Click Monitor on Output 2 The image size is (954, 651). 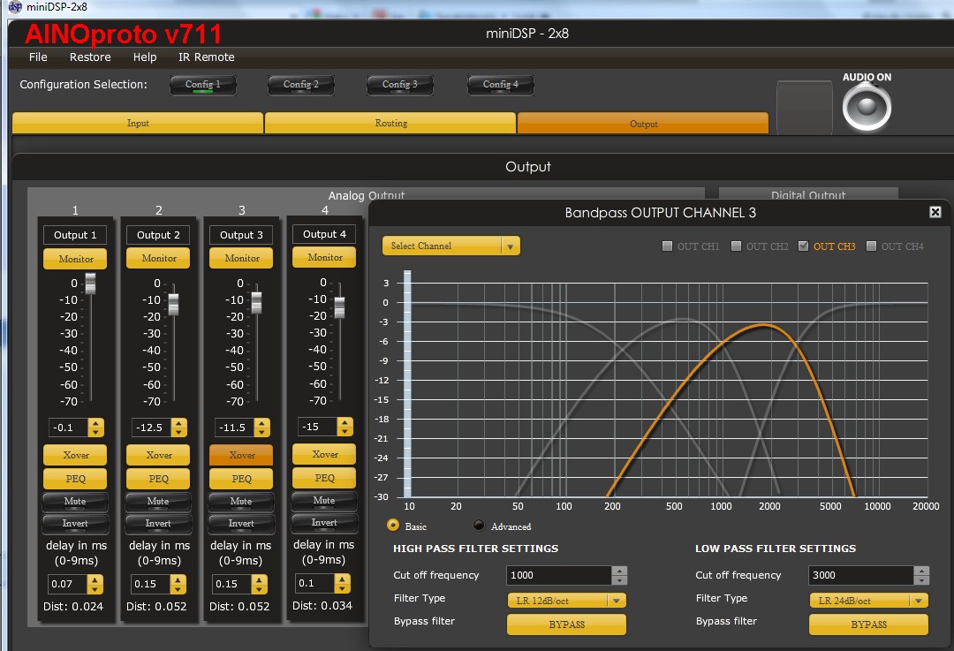[x=159, y=259]
